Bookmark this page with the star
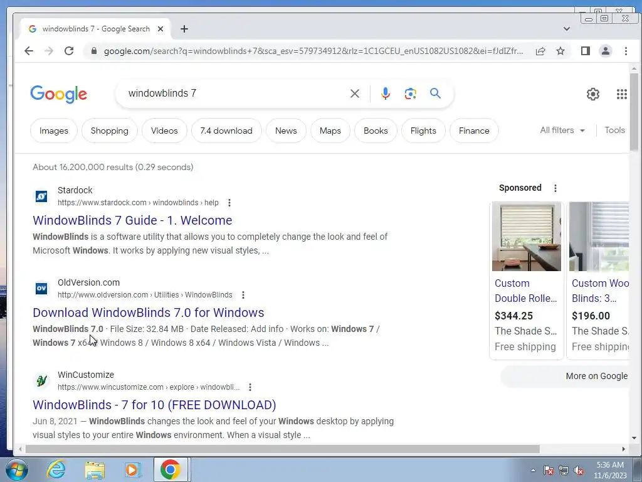The width and height of the screenshot is (642, 482). point(560,51)
